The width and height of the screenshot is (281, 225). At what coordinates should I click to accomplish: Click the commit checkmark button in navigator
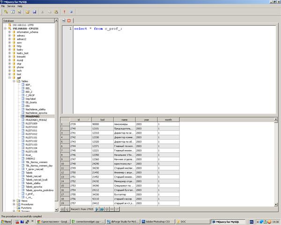coord(117,209)
